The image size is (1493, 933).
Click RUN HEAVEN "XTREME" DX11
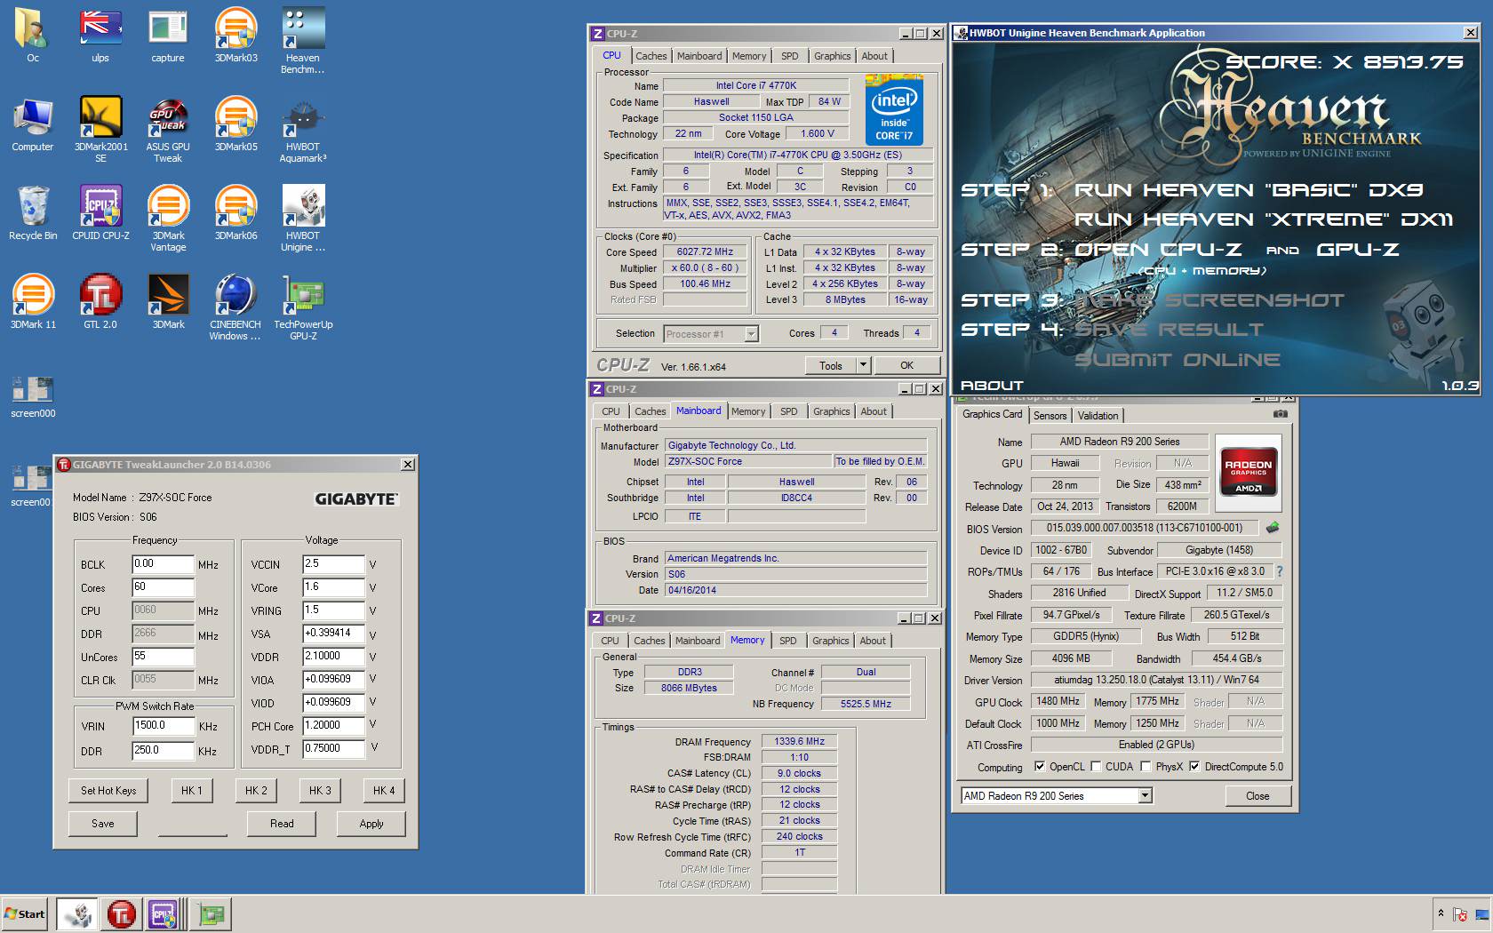coord(1263,219)
